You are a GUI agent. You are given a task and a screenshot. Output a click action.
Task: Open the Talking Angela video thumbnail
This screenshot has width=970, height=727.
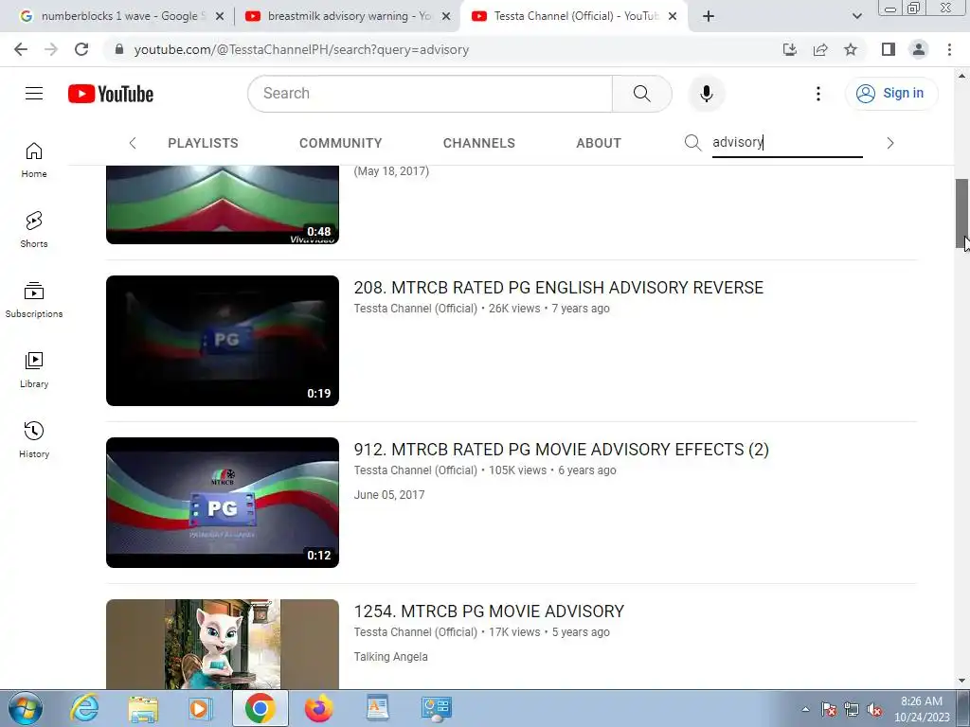(x=223, y=644)
